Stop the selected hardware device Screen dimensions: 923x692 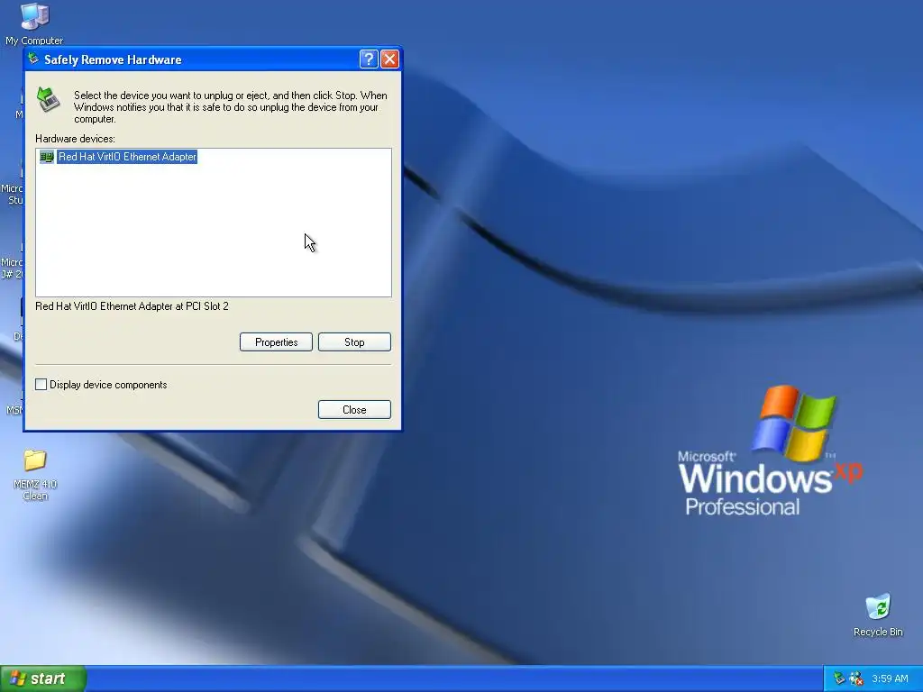354,341
